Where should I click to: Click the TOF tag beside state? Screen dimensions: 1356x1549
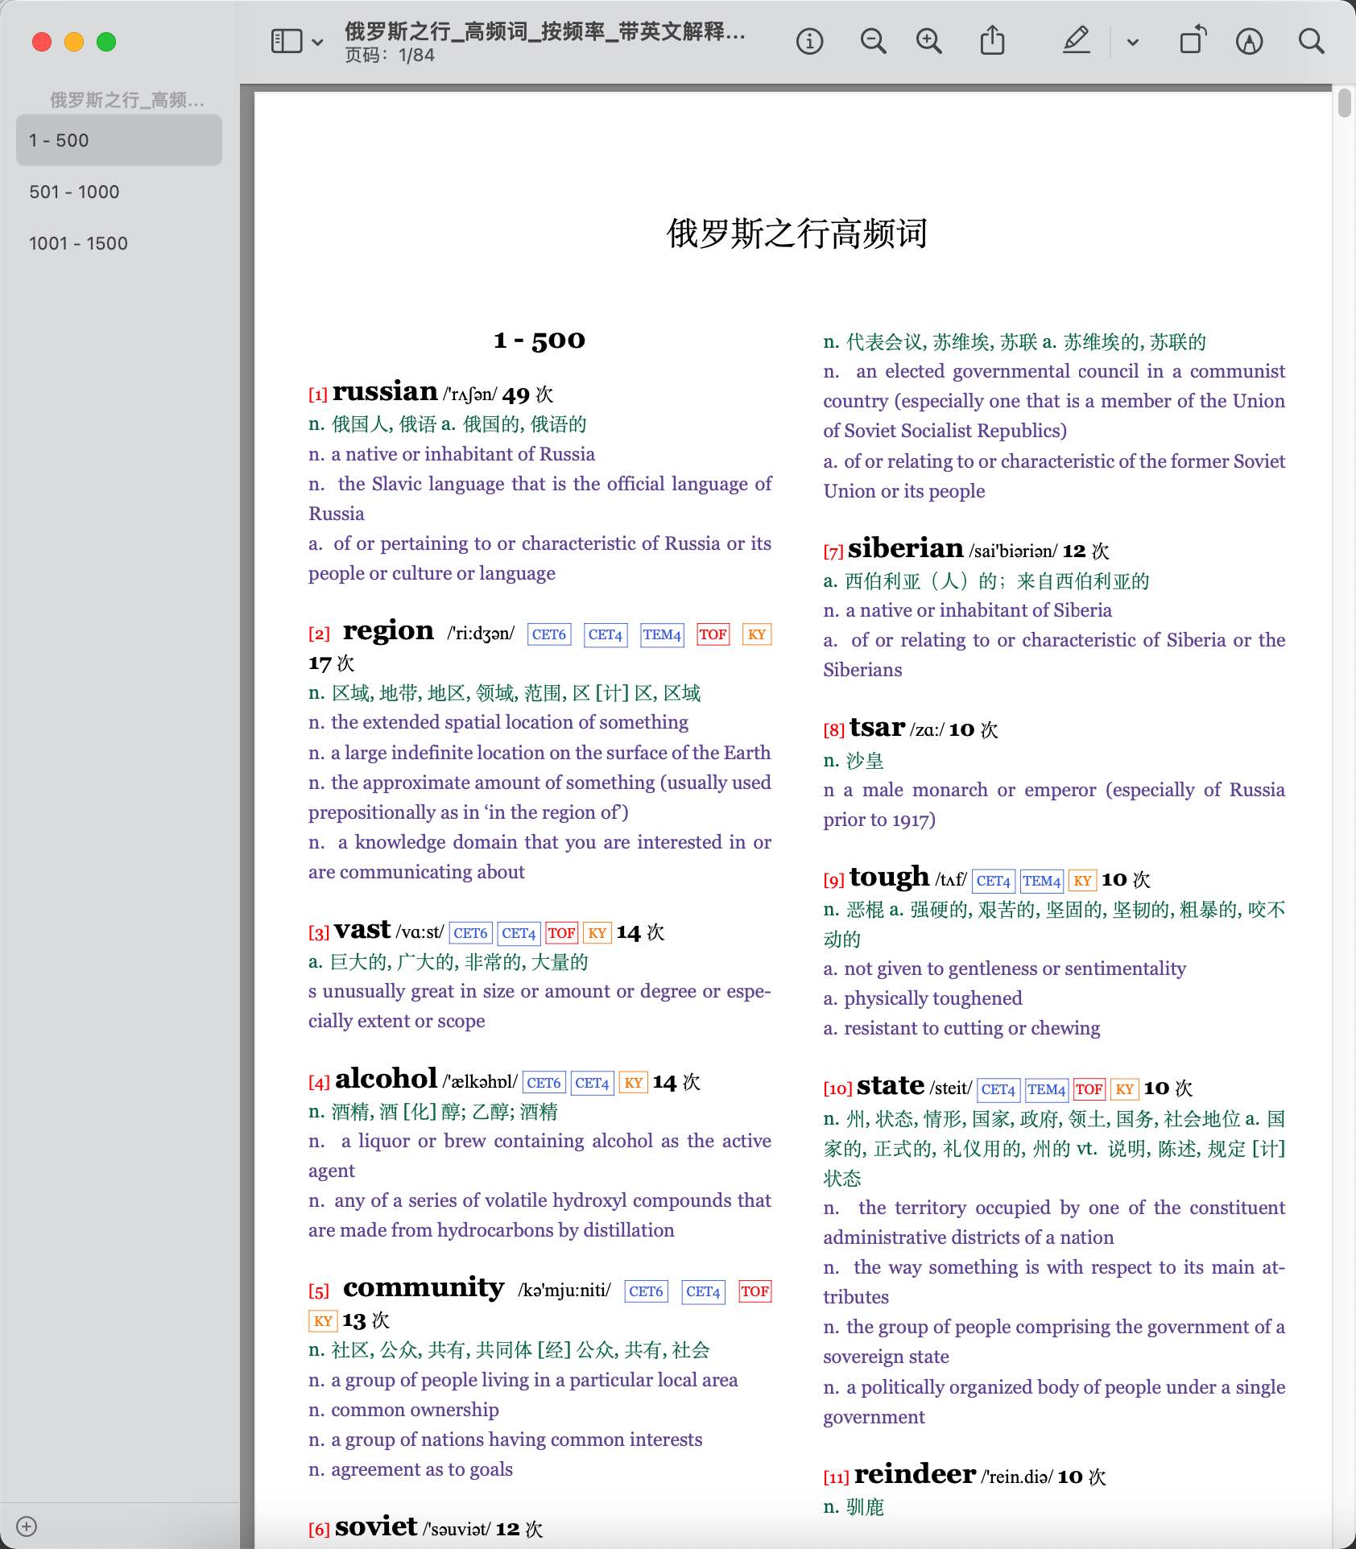[x=1089, y=1089]
